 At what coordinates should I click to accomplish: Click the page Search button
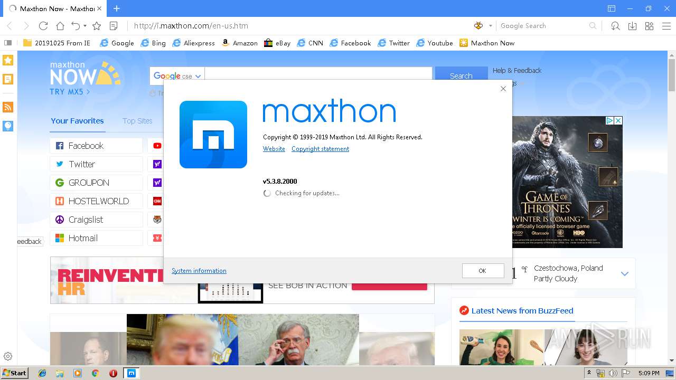pos(461,75)
